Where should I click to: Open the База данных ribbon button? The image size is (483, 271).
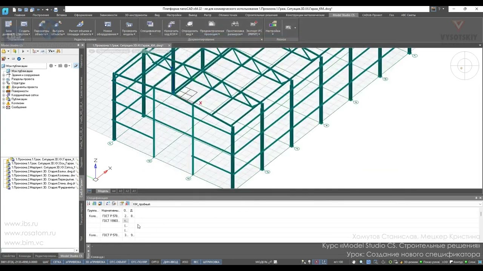tap(8, 28)
